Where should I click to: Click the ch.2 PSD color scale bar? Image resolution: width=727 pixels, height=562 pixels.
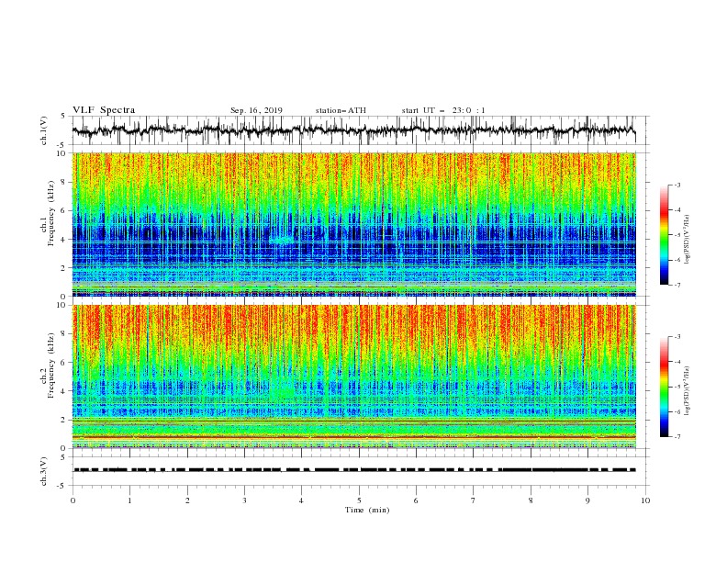664,387
